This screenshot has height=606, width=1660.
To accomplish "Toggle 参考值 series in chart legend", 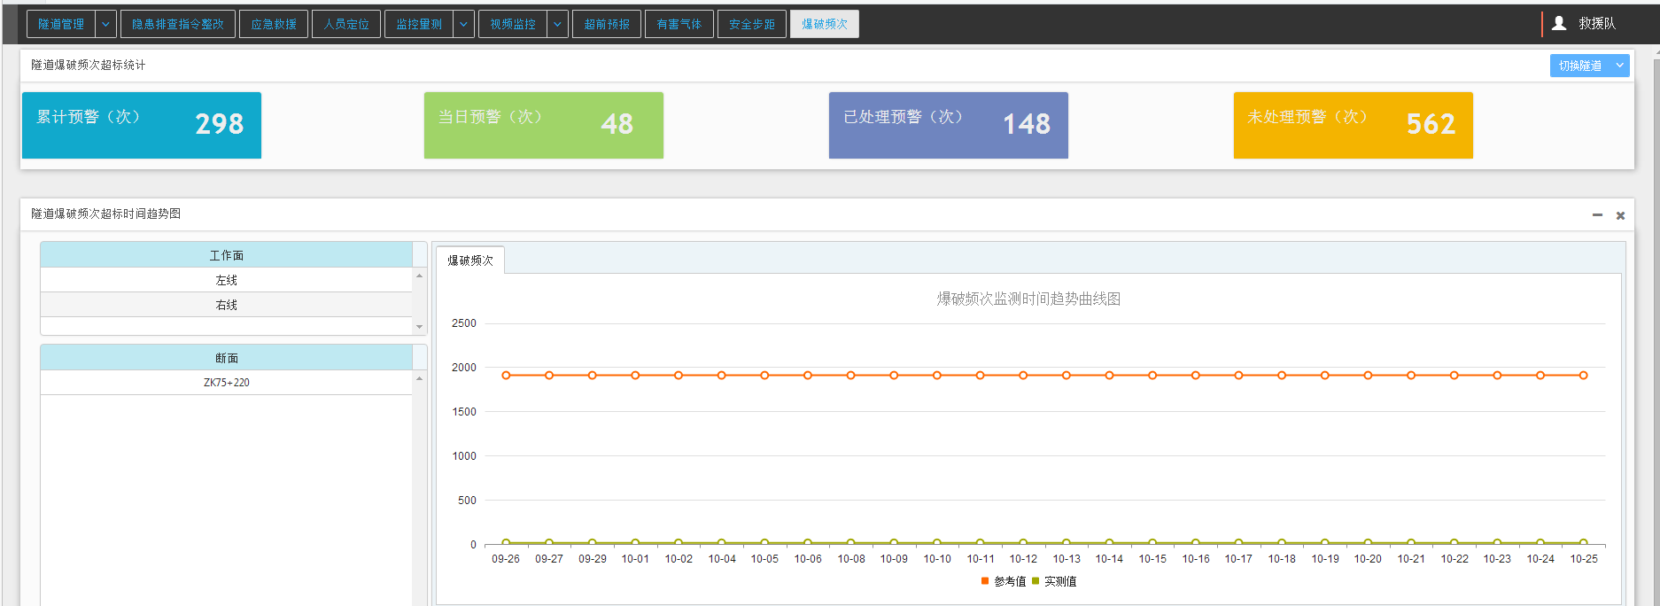I will point(1004,581).
